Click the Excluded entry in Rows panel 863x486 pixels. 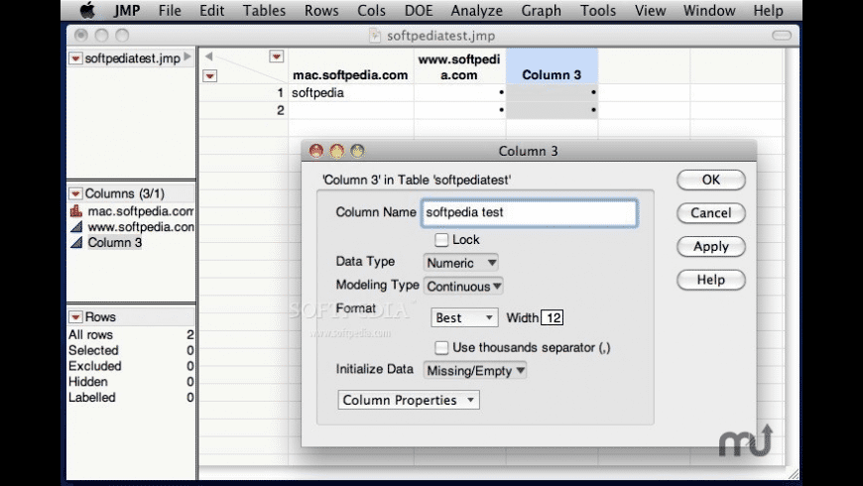pyautogui.click(x=130, y=366)
